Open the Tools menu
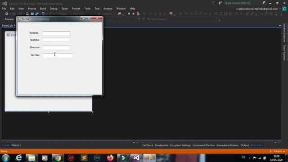The width and height of the screenshot is (288, 162). (x=87, y=9)
